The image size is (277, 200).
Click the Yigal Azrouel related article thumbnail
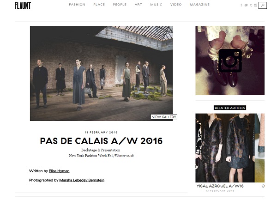click(225, 148)
